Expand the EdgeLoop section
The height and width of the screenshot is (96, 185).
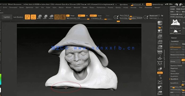[174, 68]
